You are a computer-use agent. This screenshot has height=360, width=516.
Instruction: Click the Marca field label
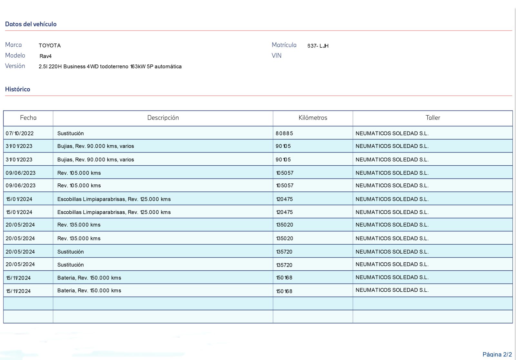coord(14,45)
